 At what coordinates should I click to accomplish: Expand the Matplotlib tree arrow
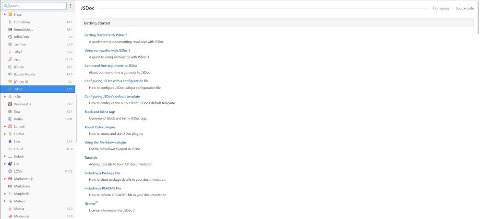[5, 194]
